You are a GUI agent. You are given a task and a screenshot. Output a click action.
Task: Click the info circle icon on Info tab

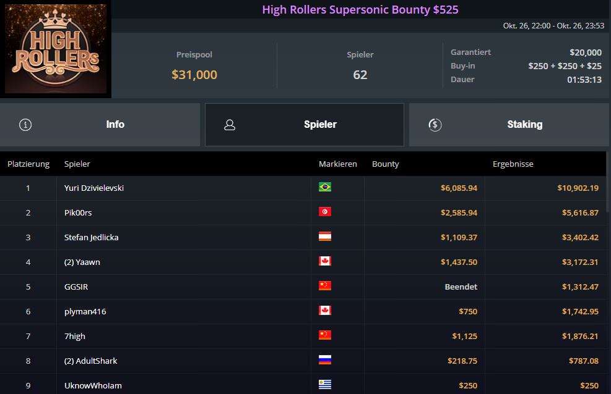pyautogui.click(x=25, y=125)
